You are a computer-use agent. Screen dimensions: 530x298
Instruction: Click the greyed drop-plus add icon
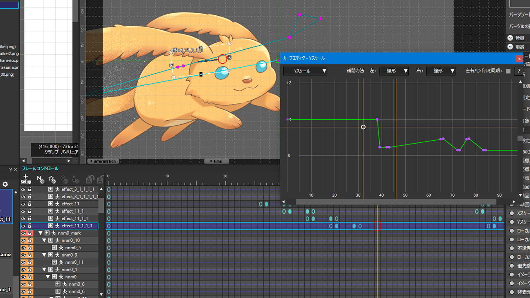click(x=75, y=179)
